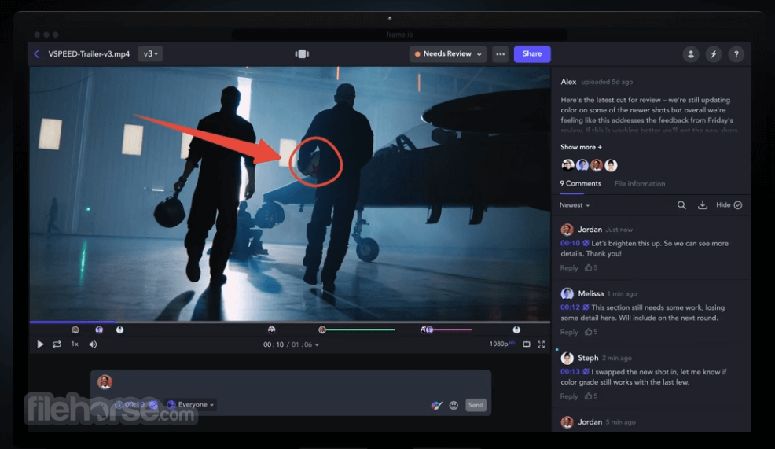This screenshot has width=775, height=449.
Task: Reply to Jordan's brighten comment
Action: 569,268
